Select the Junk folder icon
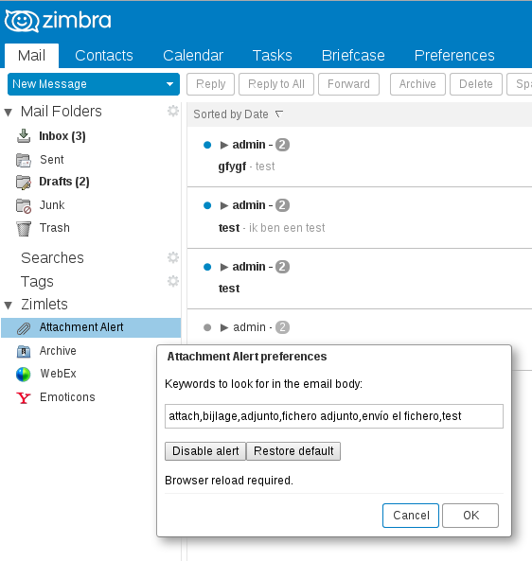The image size is (532, 561). click(x=24, y=205)
